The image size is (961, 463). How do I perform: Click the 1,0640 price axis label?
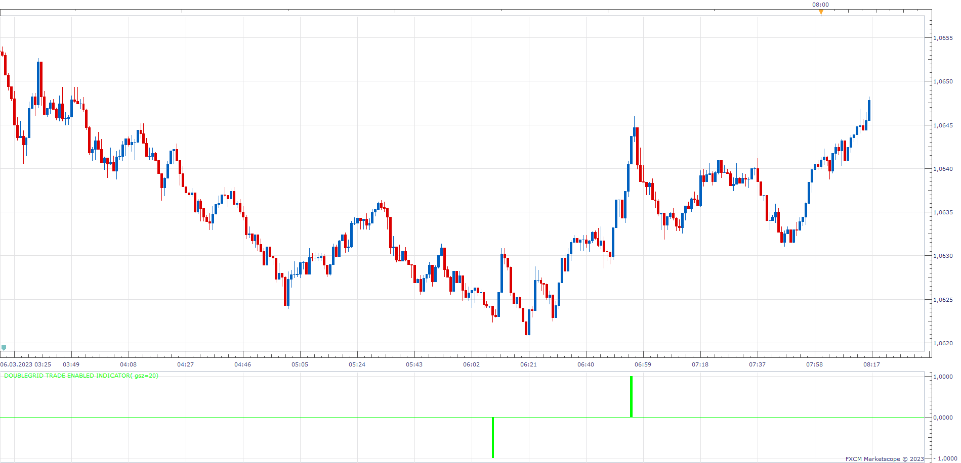943,169
